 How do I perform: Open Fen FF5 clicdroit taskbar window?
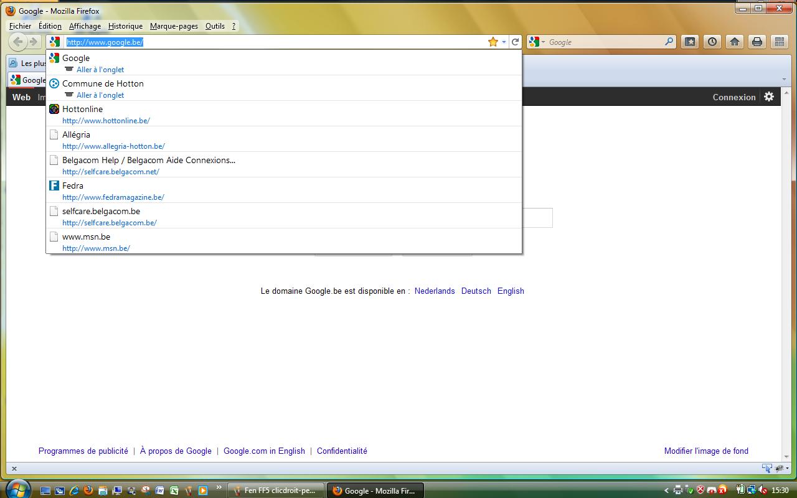[276, 490]
